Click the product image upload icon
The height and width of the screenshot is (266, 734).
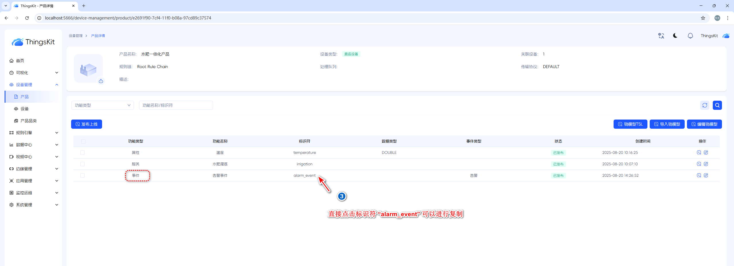coord(101,81)
